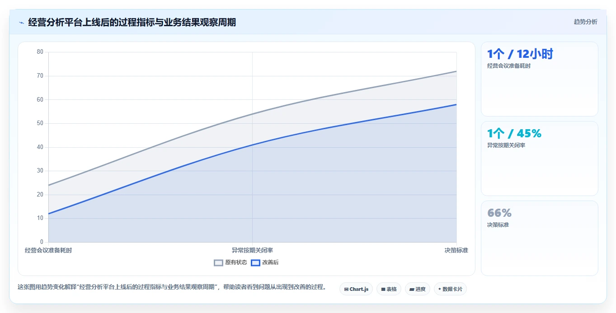Click the trend icon beside the title
Screen dimensions: 616x313
point(21,23)
